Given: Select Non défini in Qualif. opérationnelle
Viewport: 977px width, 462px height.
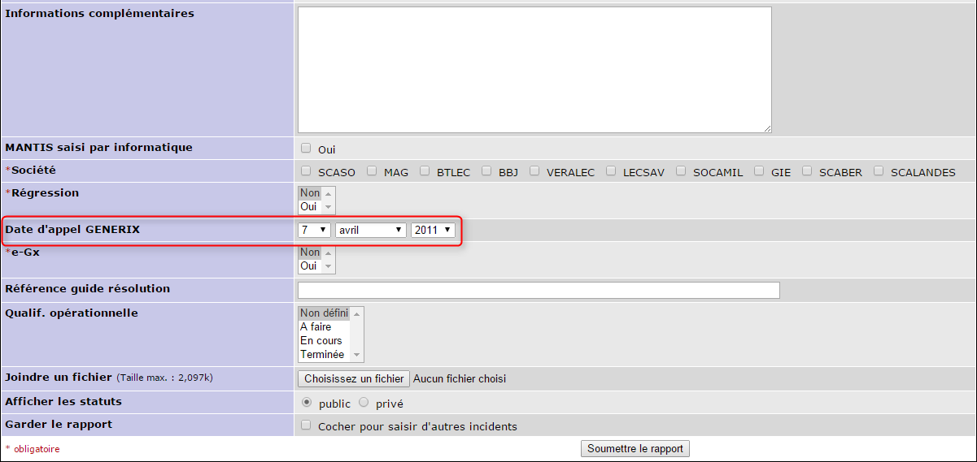Looking at the screenshot, I should coord(324,313).
